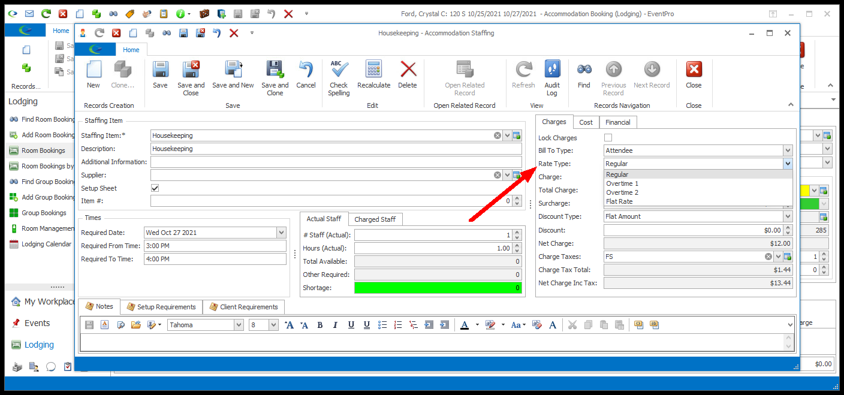Choose Save and Close in ribbon
The height and width of the screenshot is (395, 844).
[x=191, y=78]
